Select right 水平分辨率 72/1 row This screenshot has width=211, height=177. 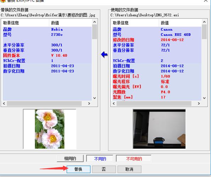[x=157, y=45]
